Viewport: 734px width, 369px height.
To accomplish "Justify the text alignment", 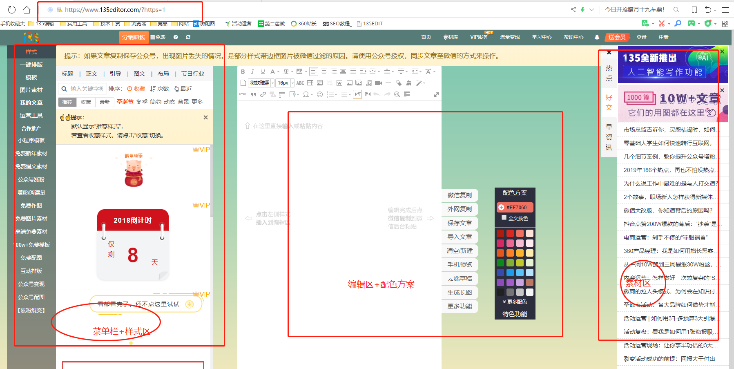I will coord(353,72).
